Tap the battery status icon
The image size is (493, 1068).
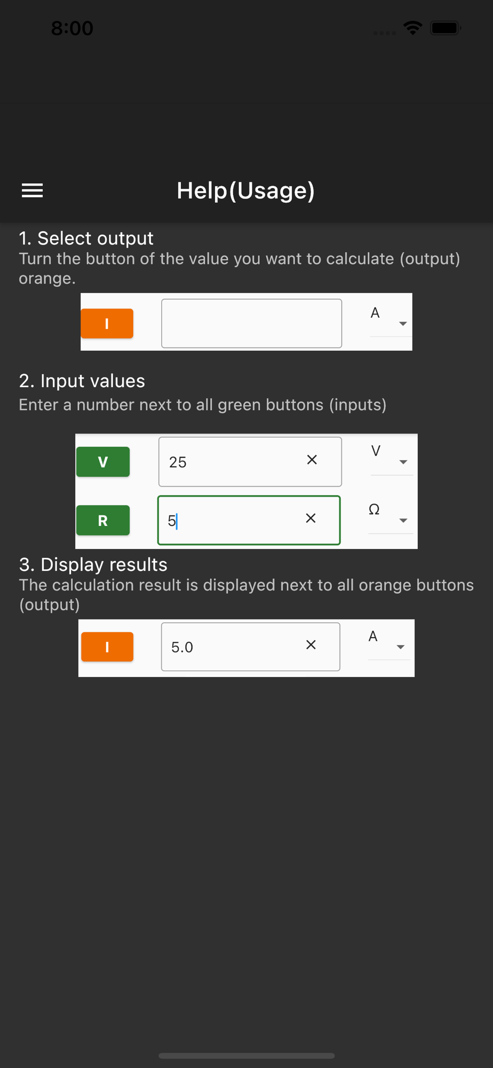pos(446,28)
